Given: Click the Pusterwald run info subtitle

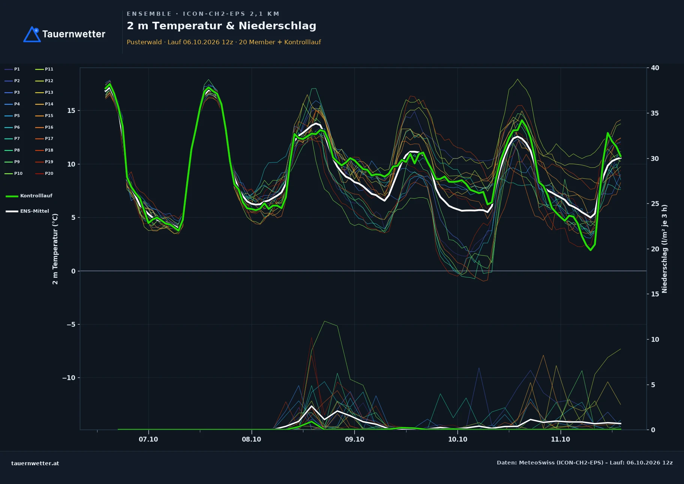Looking at the screenshot, I should 224,42.
